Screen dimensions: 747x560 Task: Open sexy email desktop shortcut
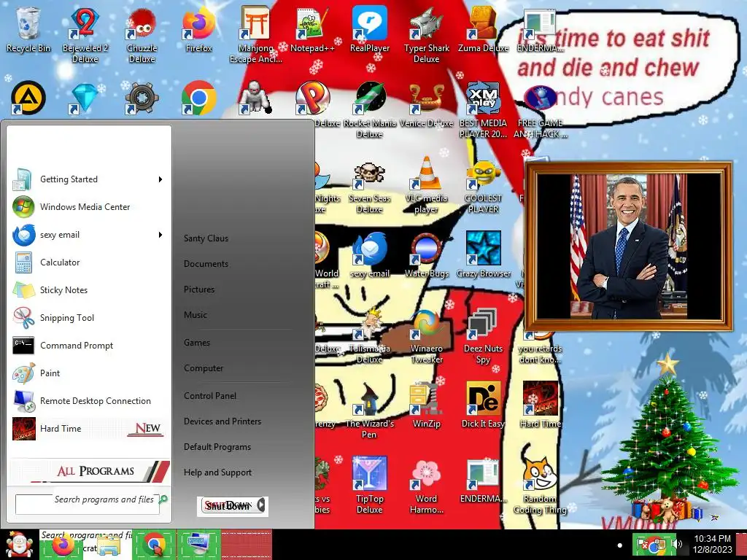click(x=370, y=254)
